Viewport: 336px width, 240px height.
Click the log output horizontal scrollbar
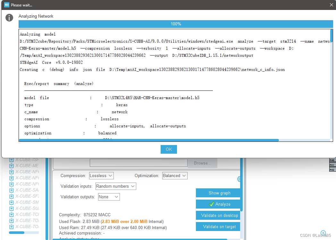click(x=149, y=140)
